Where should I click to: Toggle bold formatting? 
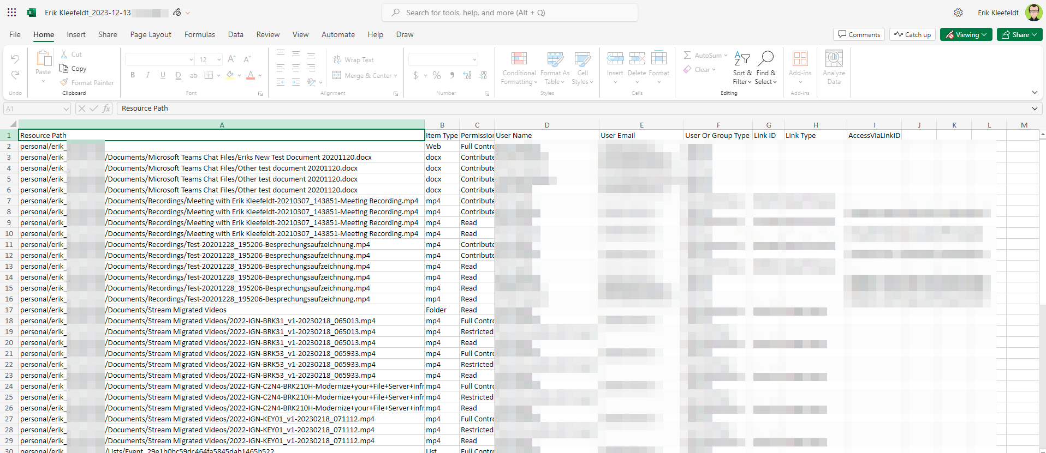[133, 75]
